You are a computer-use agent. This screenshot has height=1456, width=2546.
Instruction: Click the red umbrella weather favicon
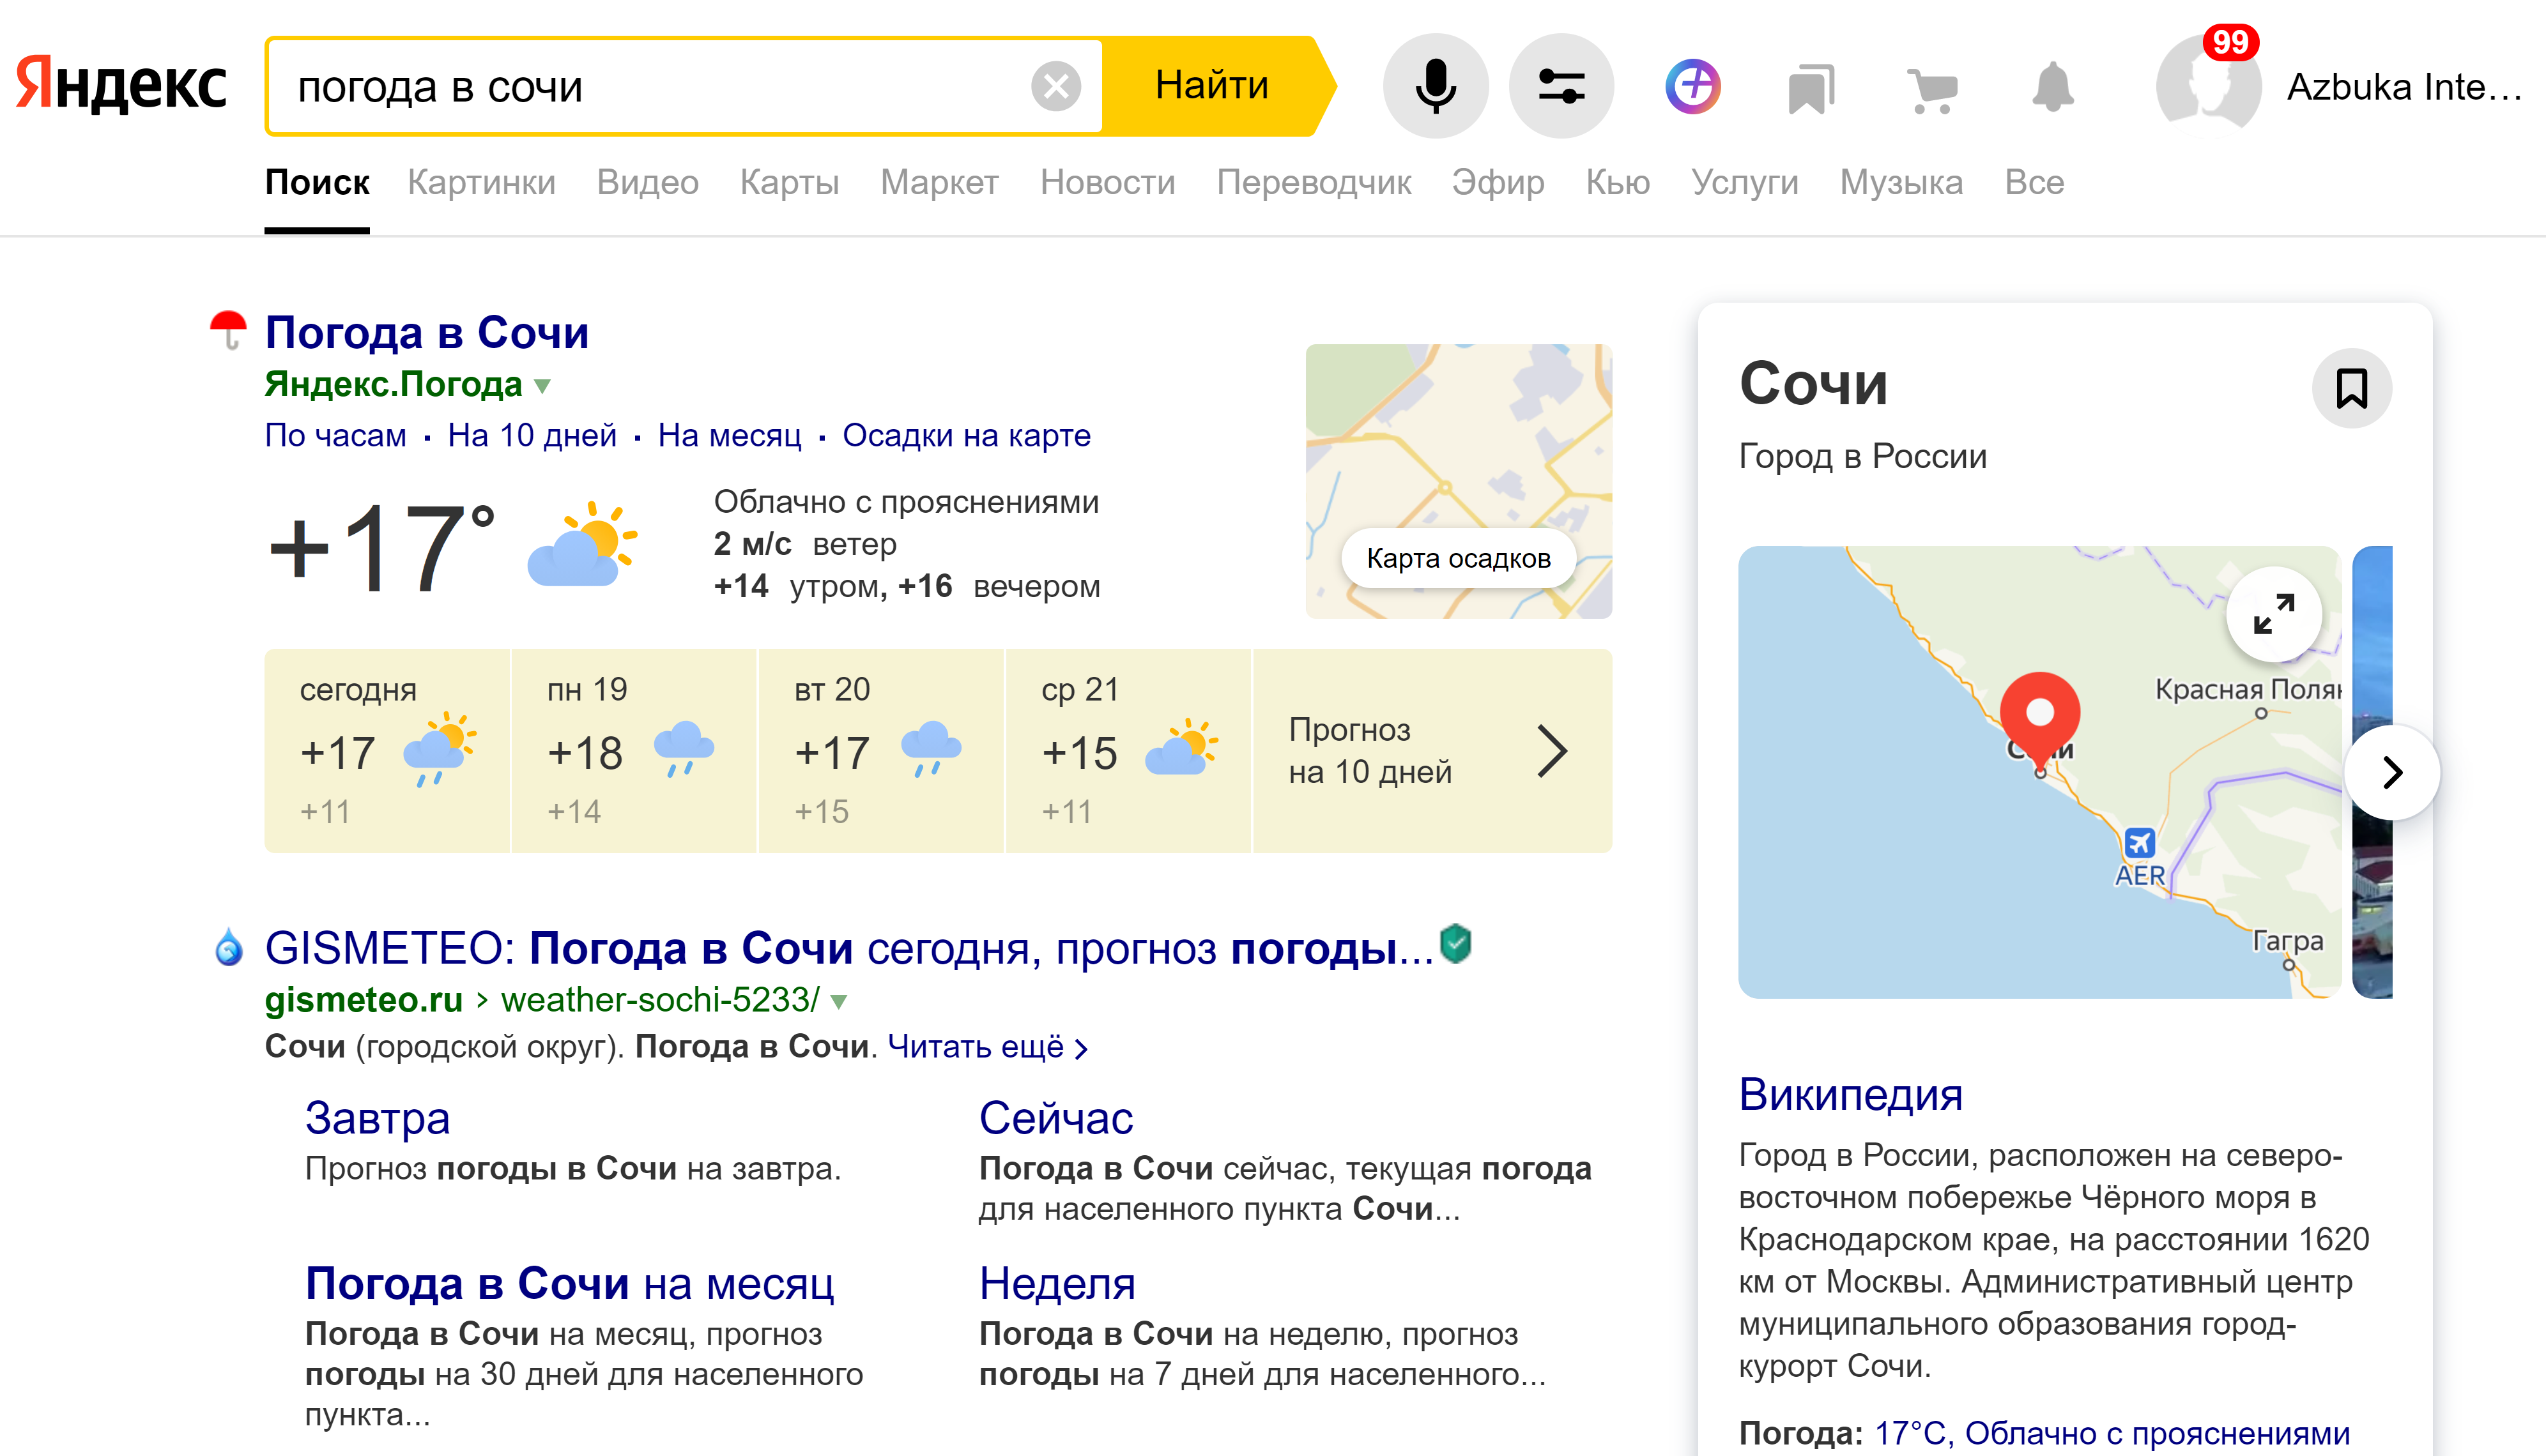pyautogui.click(x=228, y=329)
